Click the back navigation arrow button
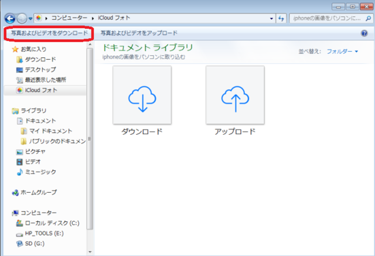 click(9, 19)
